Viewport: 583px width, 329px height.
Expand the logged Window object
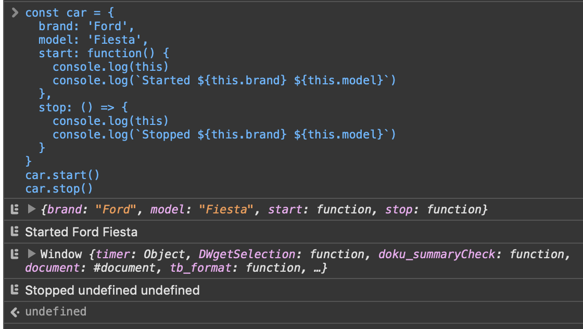coord(31,254)
